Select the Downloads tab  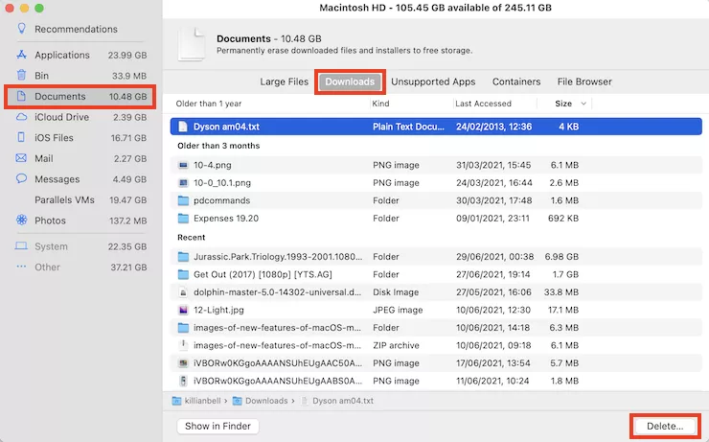tap(350, 81)
